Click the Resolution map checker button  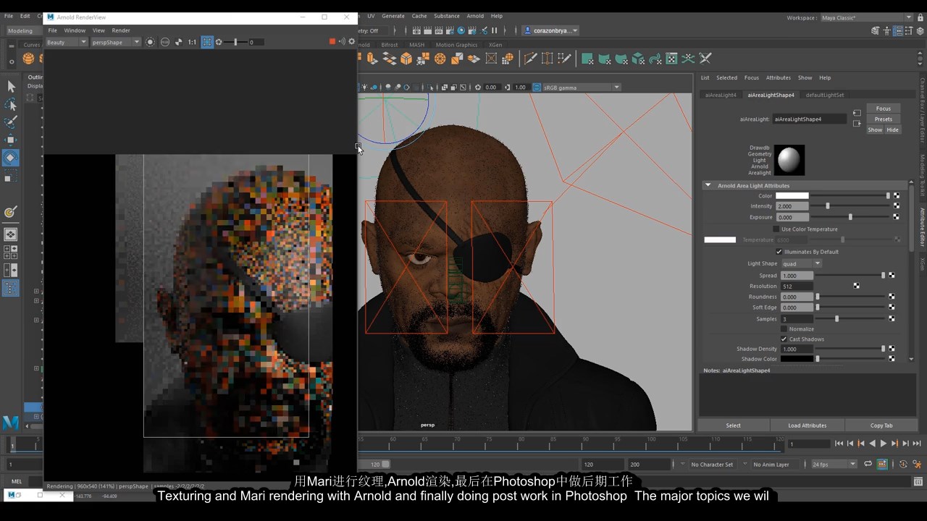point(856,286)
